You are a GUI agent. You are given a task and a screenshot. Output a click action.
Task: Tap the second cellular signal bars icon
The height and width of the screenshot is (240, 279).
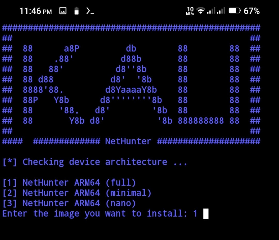point(221,11)
